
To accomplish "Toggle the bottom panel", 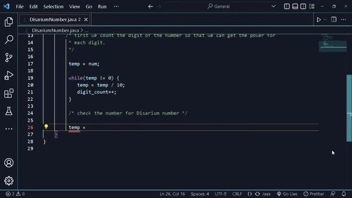I will click(x=295, y=6).
